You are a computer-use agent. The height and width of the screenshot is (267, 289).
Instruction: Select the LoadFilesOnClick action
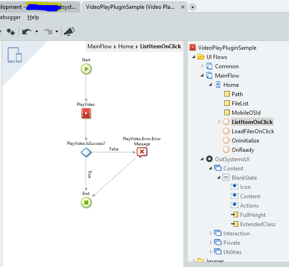253,131
